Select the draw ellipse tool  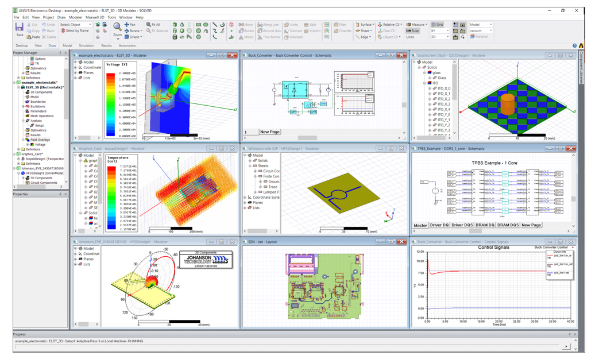[206, 25]
